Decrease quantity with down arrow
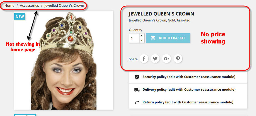The image size is (256, 116). coord(142,40)
